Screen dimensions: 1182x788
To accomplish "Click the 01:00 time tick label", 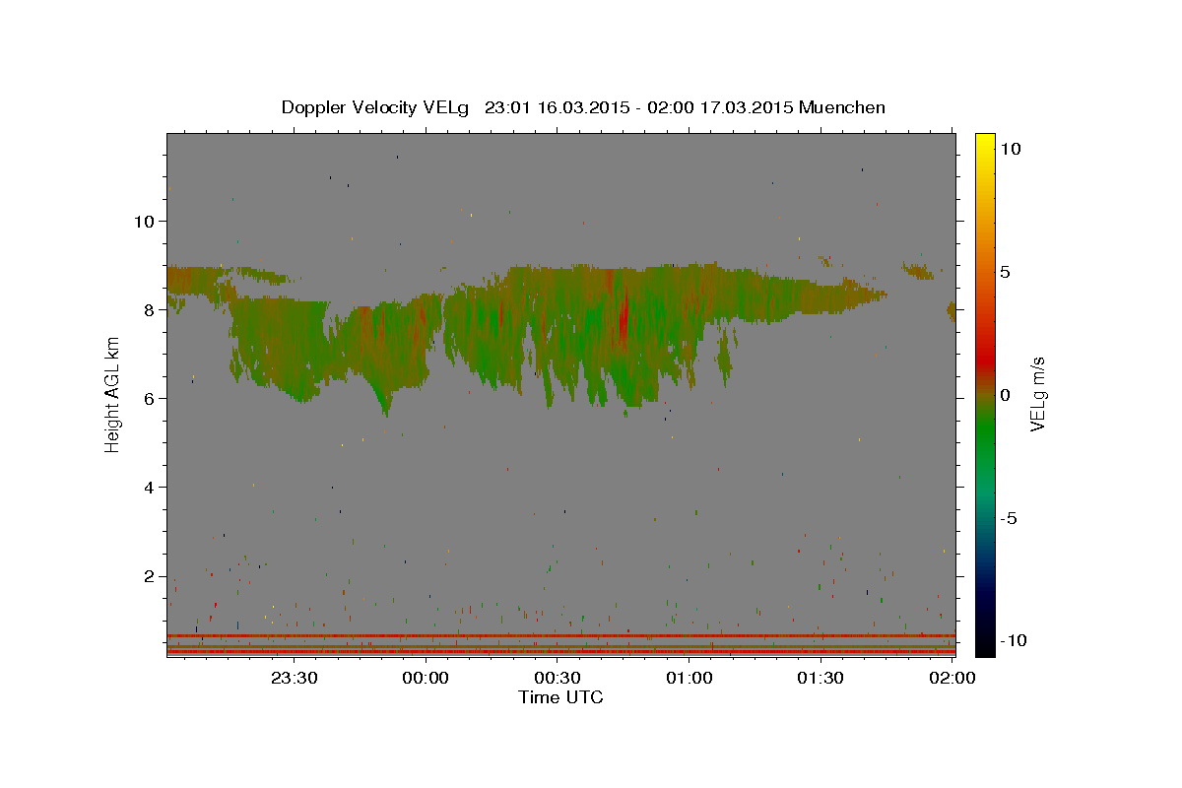I will (x=689, y=678).
